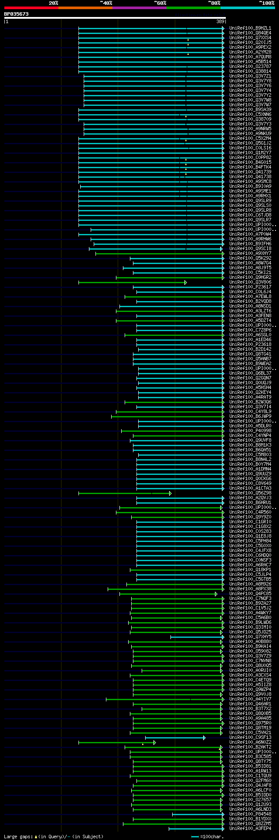The image size is (279, 840).
Task: Open hit label UniRef100_O59082
Action: point(250,651)
